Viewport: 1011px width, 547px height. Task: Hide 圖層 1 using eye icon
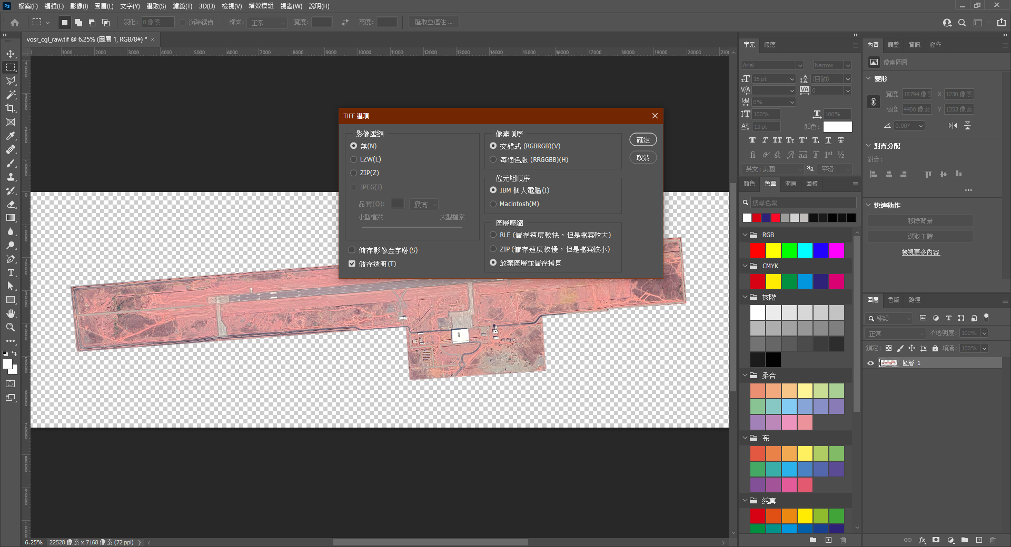[x=870, y=363]
